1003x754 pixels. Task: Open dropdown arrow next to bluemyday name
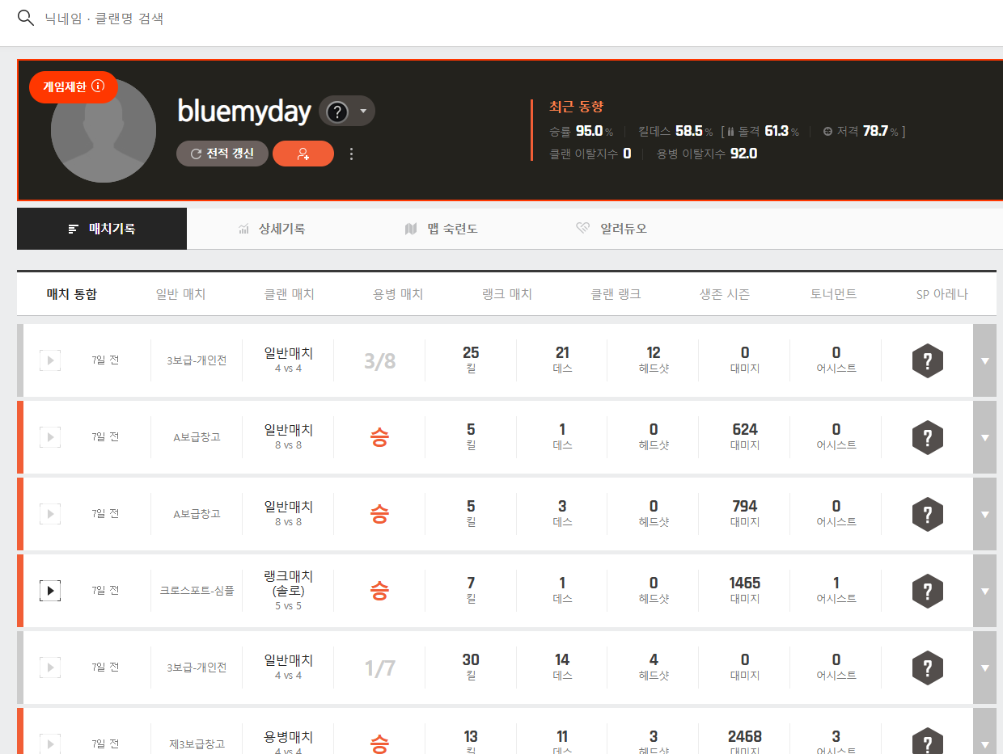pos(363,112)
